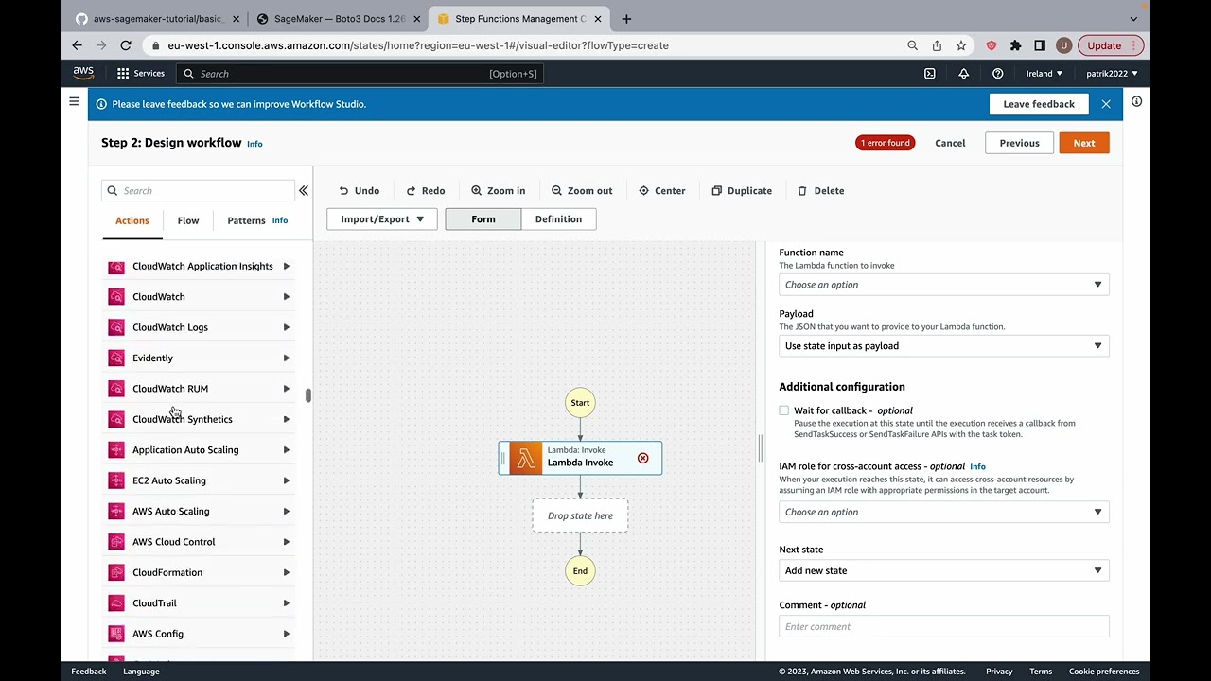Screen dimensions: 1211x681
Task: Click the AWS Cloud Control icon
Action: click(x=116, y=542)
